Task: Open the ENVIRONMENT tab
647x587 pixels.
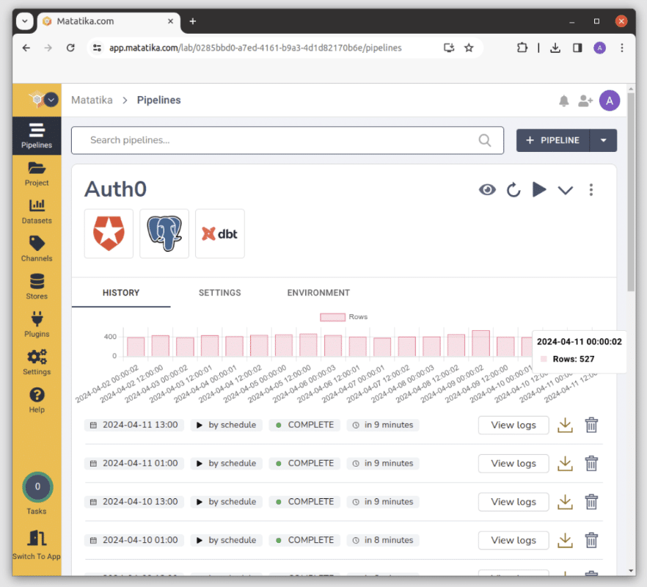Action: point(318,292)
